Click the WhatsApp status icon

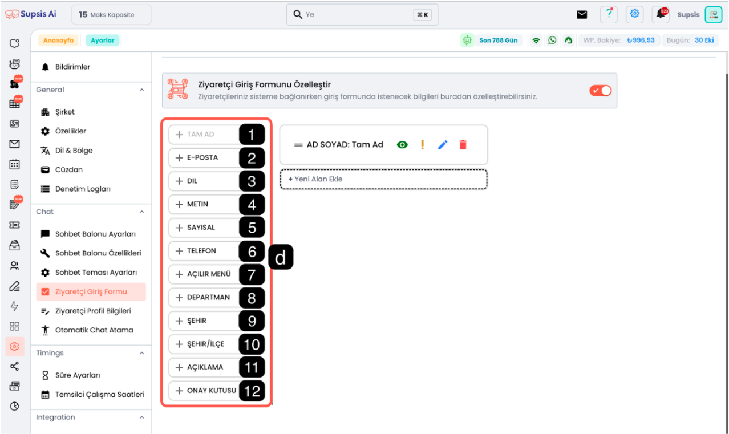coord(552,40)
